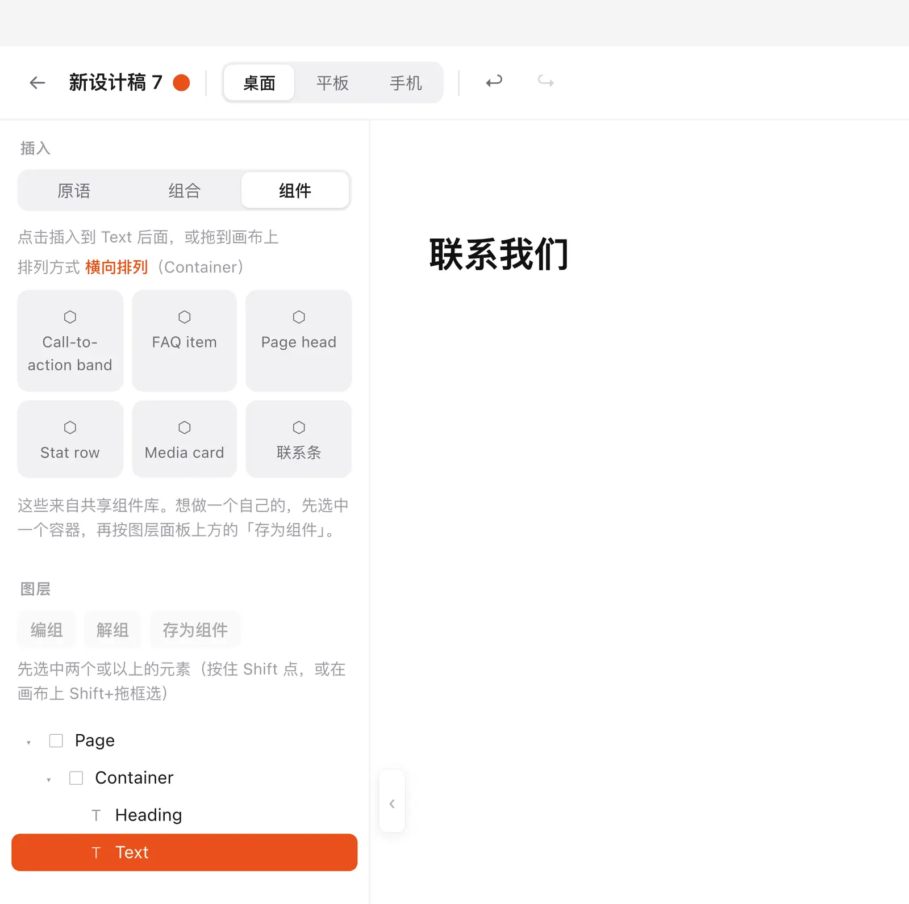The height and width of the screenshot is (904, 909).
Task: Click the 解组 button
Action: click(x=112, y=630)
